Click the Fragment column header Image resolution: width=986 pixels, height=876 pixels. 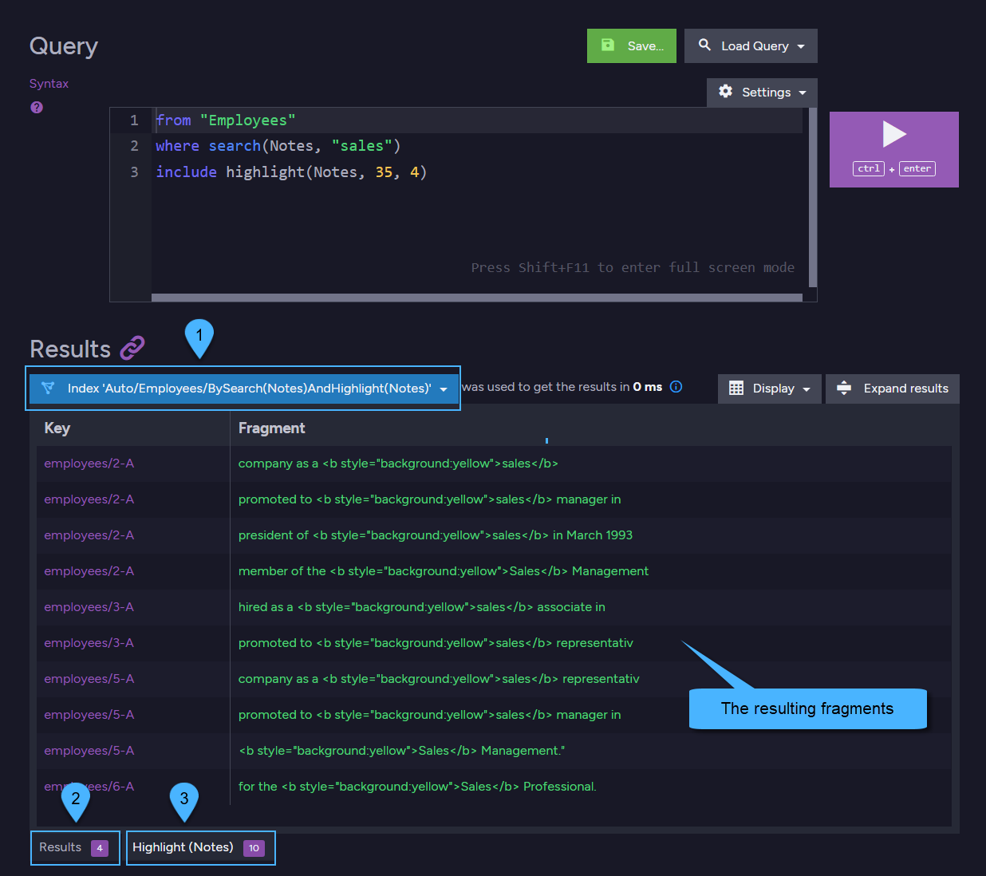click(x=271, y=428)
